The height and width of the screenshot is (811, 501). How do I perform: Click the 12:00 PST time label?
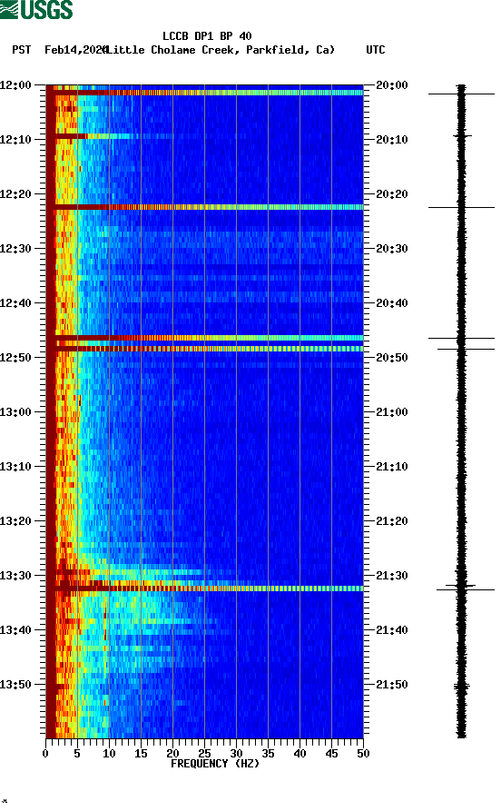(x=15, y=84)
